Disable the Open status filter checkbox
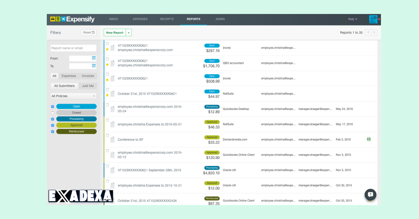Image resolution: width=419 pixels, height=219 pixels. tap(52, 106)
